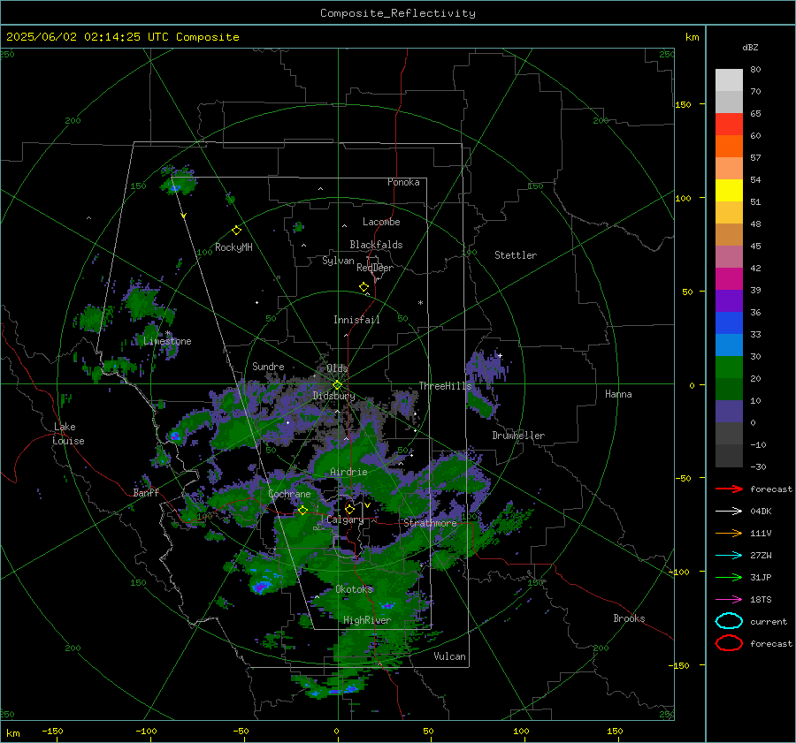796x743 pixels.
Task: Click the red color swatch at 65 dBZ
Action: pyautogui.click(x=729, y=124)
